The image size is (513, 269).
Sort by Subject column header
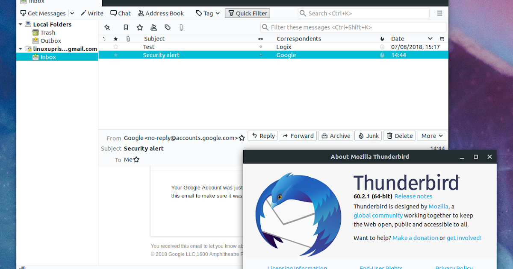click(x=154, y=38)
